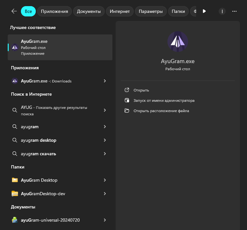Image resolution: width=247 pixels, height=230 pixels.
Task: Expand the ayugram скачать chevron
Action: [x=105, y=154]
